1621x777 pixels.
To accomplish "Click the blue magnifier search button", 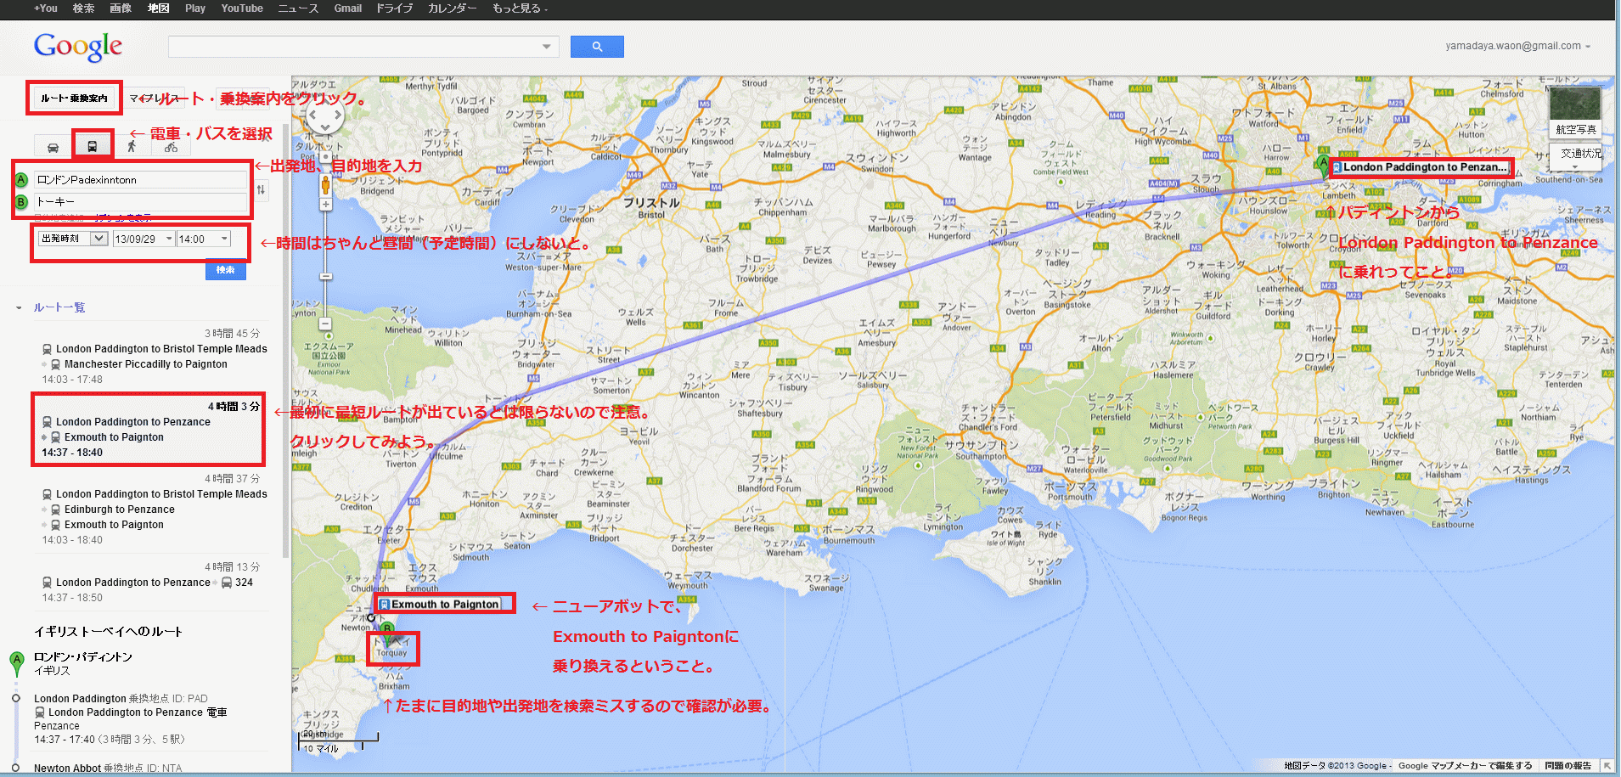I will [597, 47].
